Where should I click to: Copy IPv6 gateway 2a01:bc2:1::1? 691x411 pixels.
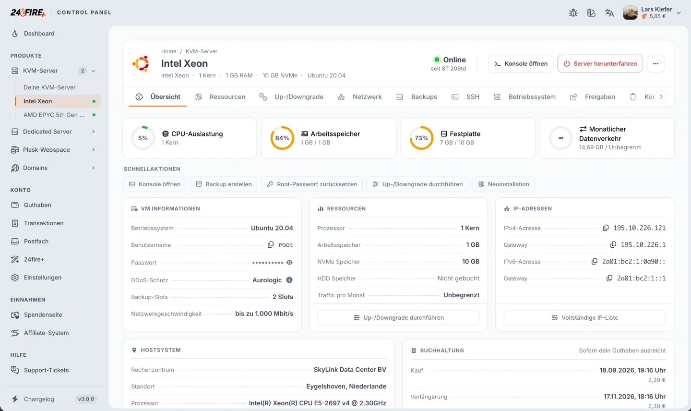(609, 278)
